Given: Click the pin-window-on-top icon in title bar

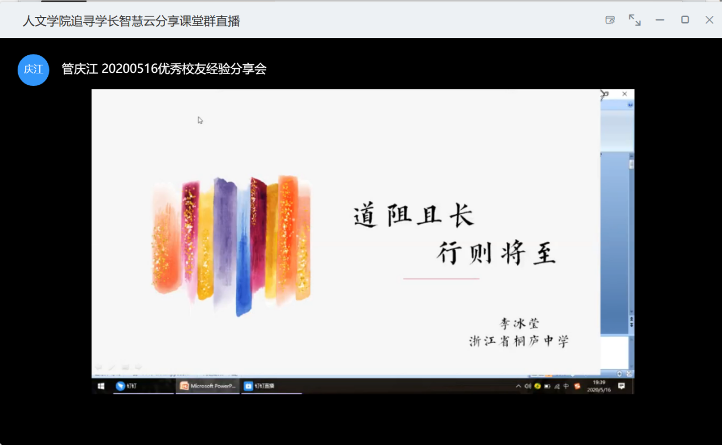Looking at the screenshot, I should 610,20.
